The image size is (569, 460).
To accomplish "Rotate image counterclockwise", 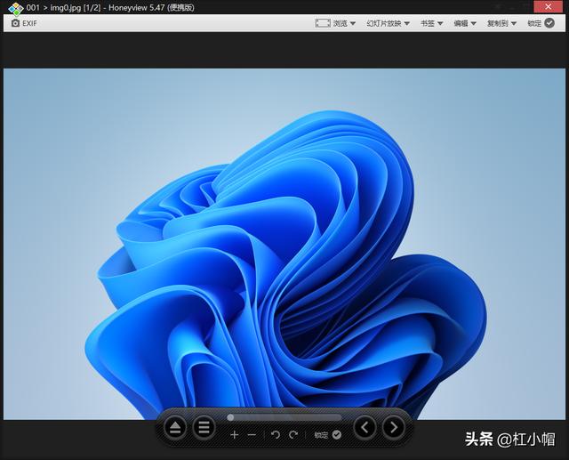I will [x=276, y=434].
